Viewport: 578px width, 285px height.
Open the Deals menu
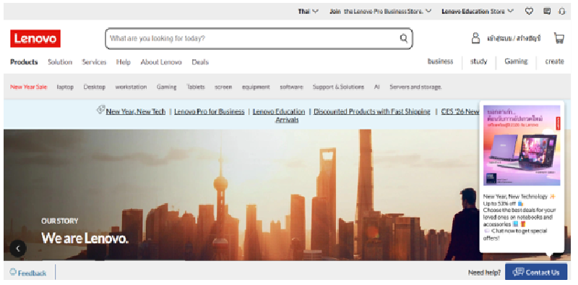coord(200,62)
